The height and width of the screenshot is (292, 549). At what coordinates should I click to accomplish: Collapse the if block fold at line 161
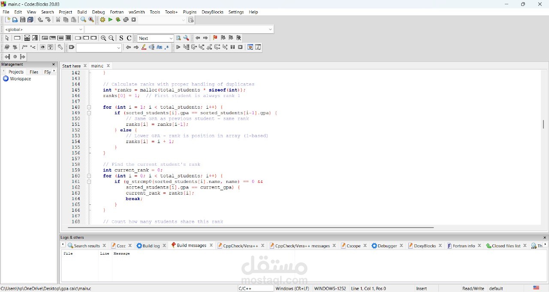[89, 182]
